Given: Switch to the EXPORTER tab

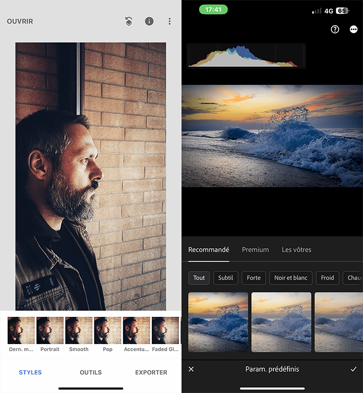Looking at the screenshot, I should 151,372.
